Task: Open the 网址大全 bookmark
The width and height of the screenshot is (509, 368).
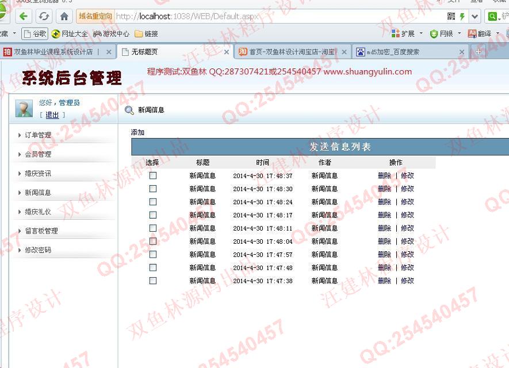Action: tap(70, 34)
